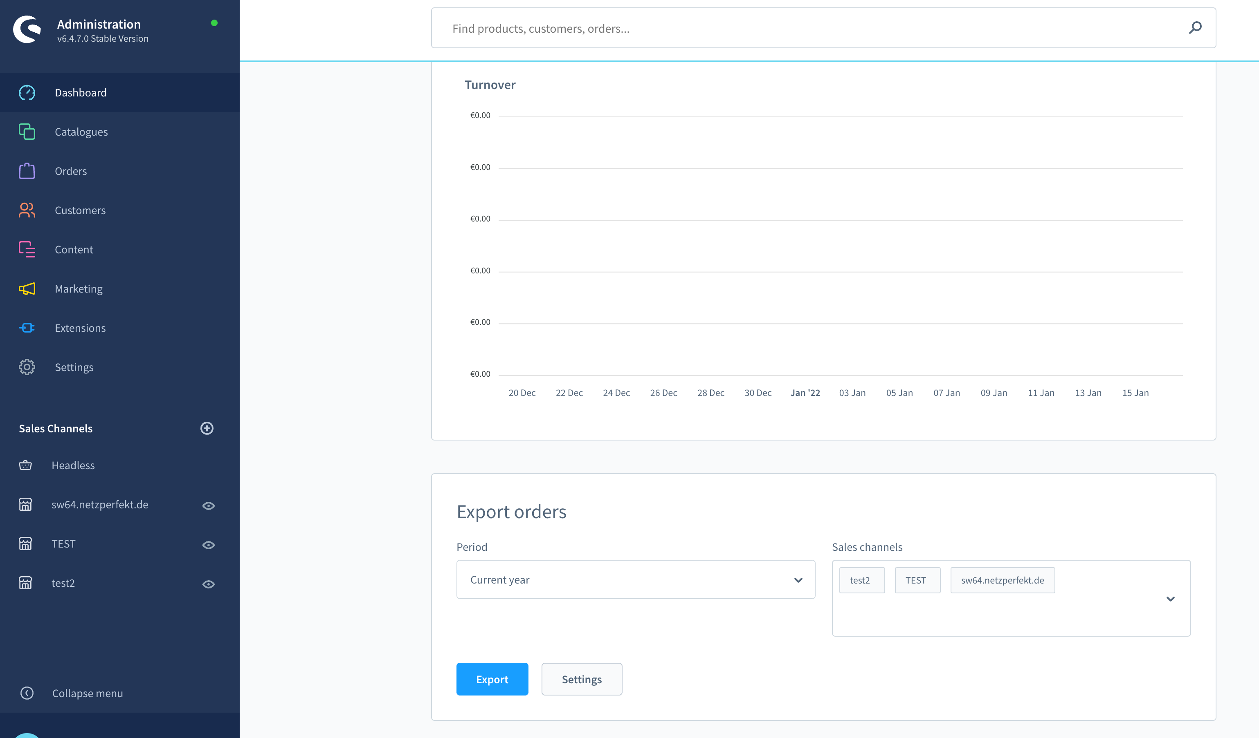This screenshot has width=1259, height=738.
Task: Click the Customers people icon
Action: [27, 210]
